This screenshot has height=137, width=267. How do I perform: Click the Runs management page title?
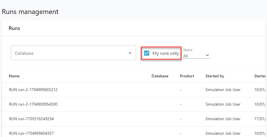coord(30,12)
